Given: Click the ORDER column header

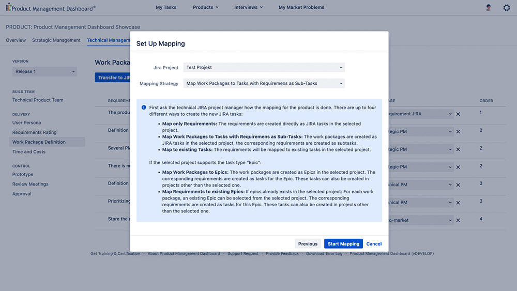Looking at the screenshot, I should coord(486,100).
